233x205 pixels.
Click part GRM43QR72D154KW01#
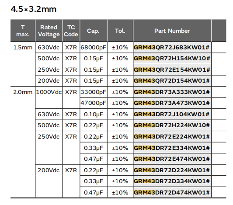point(172,81)
